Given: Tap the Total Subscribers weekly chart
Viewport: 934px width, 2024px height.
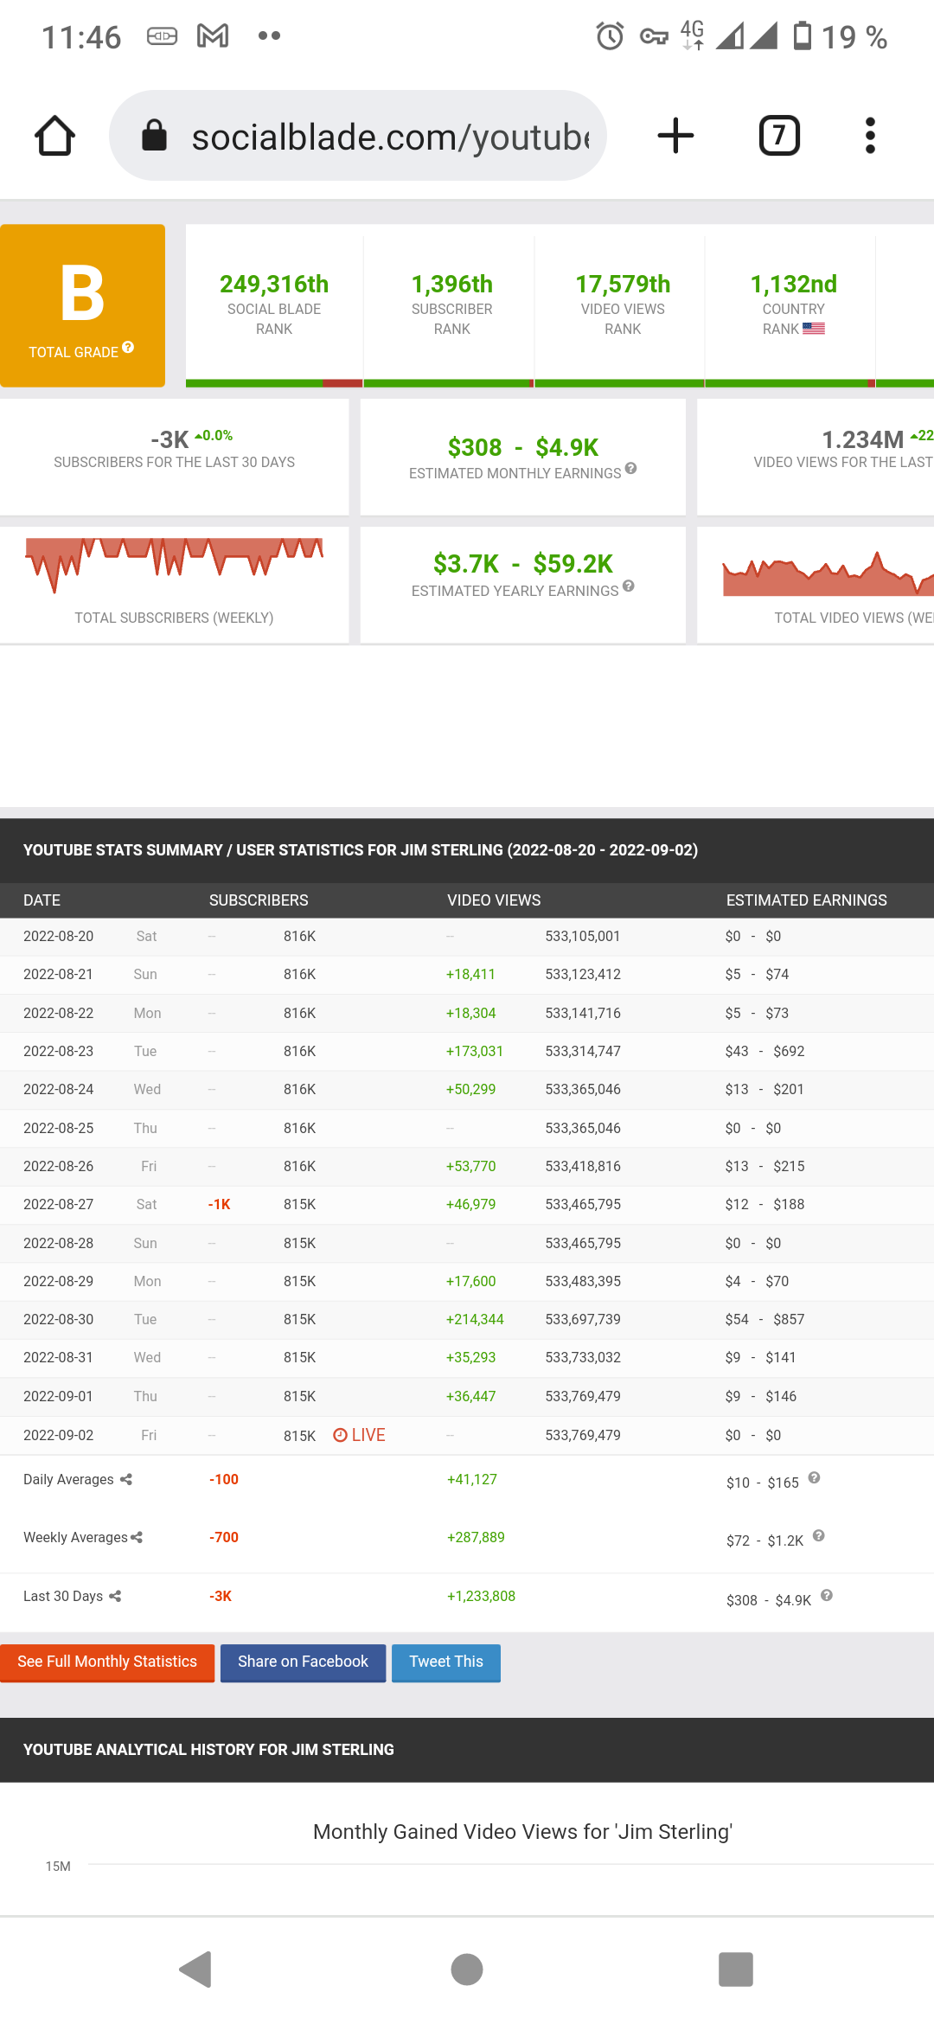Looking at the screenshot, I should pos(174,567).
